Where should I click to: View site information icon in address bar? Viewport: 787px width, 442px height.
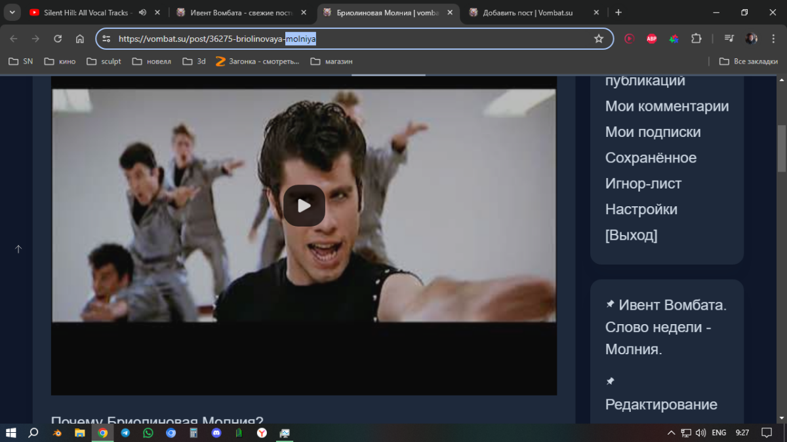107,39
